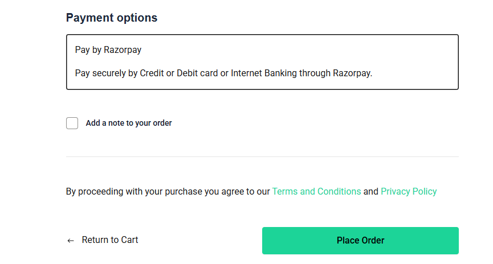This screenshot has height=264, width=493.
Task: Click the word "and" between policy links
Action: [371, 191]
